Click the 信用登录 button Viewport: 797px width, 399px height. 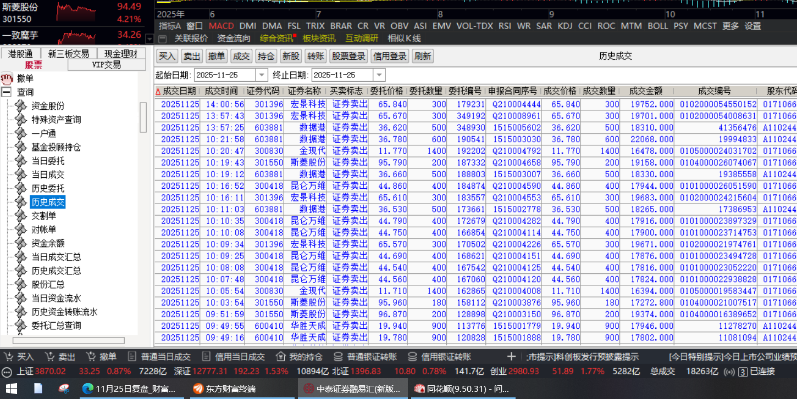click(x=390, y=56)
